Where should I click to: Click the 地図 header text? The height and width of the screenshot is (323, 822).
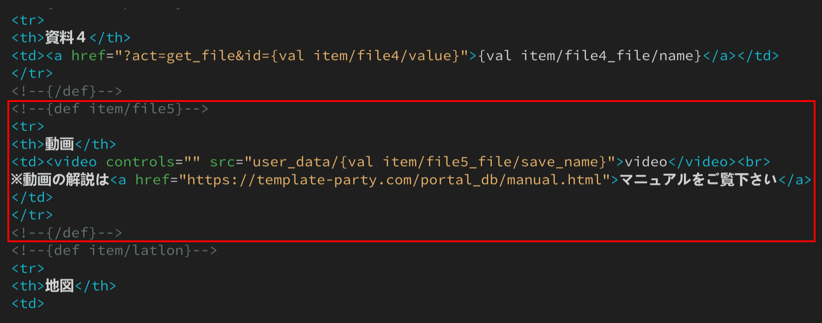pos(60,286)
